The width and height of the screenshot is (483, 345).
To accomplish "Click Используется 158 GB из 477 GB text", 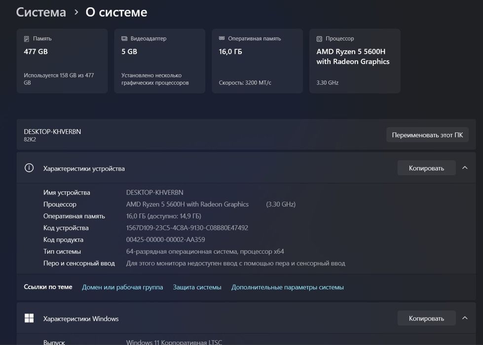I will pos(59,79).
